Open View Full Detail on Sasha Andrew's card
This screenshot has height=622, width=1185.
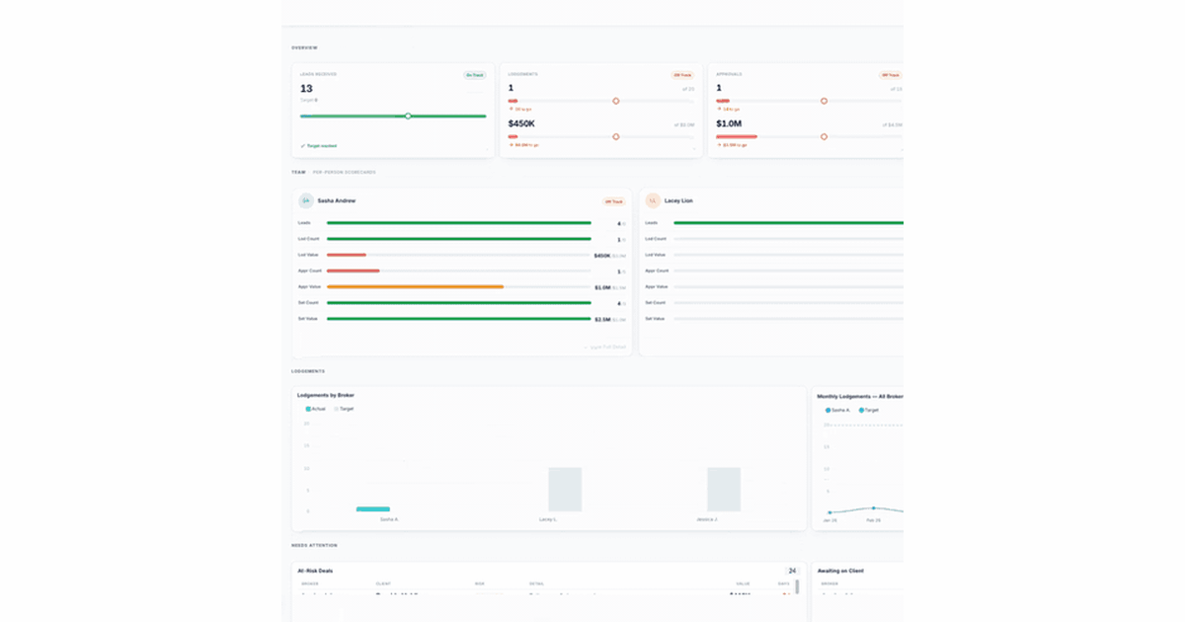point(605,347)
